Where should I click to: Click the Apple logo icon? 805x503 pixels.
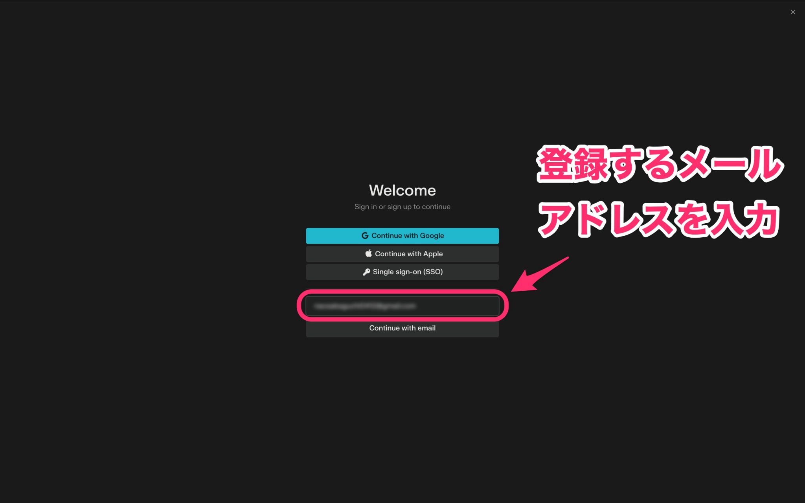[368, 253]
